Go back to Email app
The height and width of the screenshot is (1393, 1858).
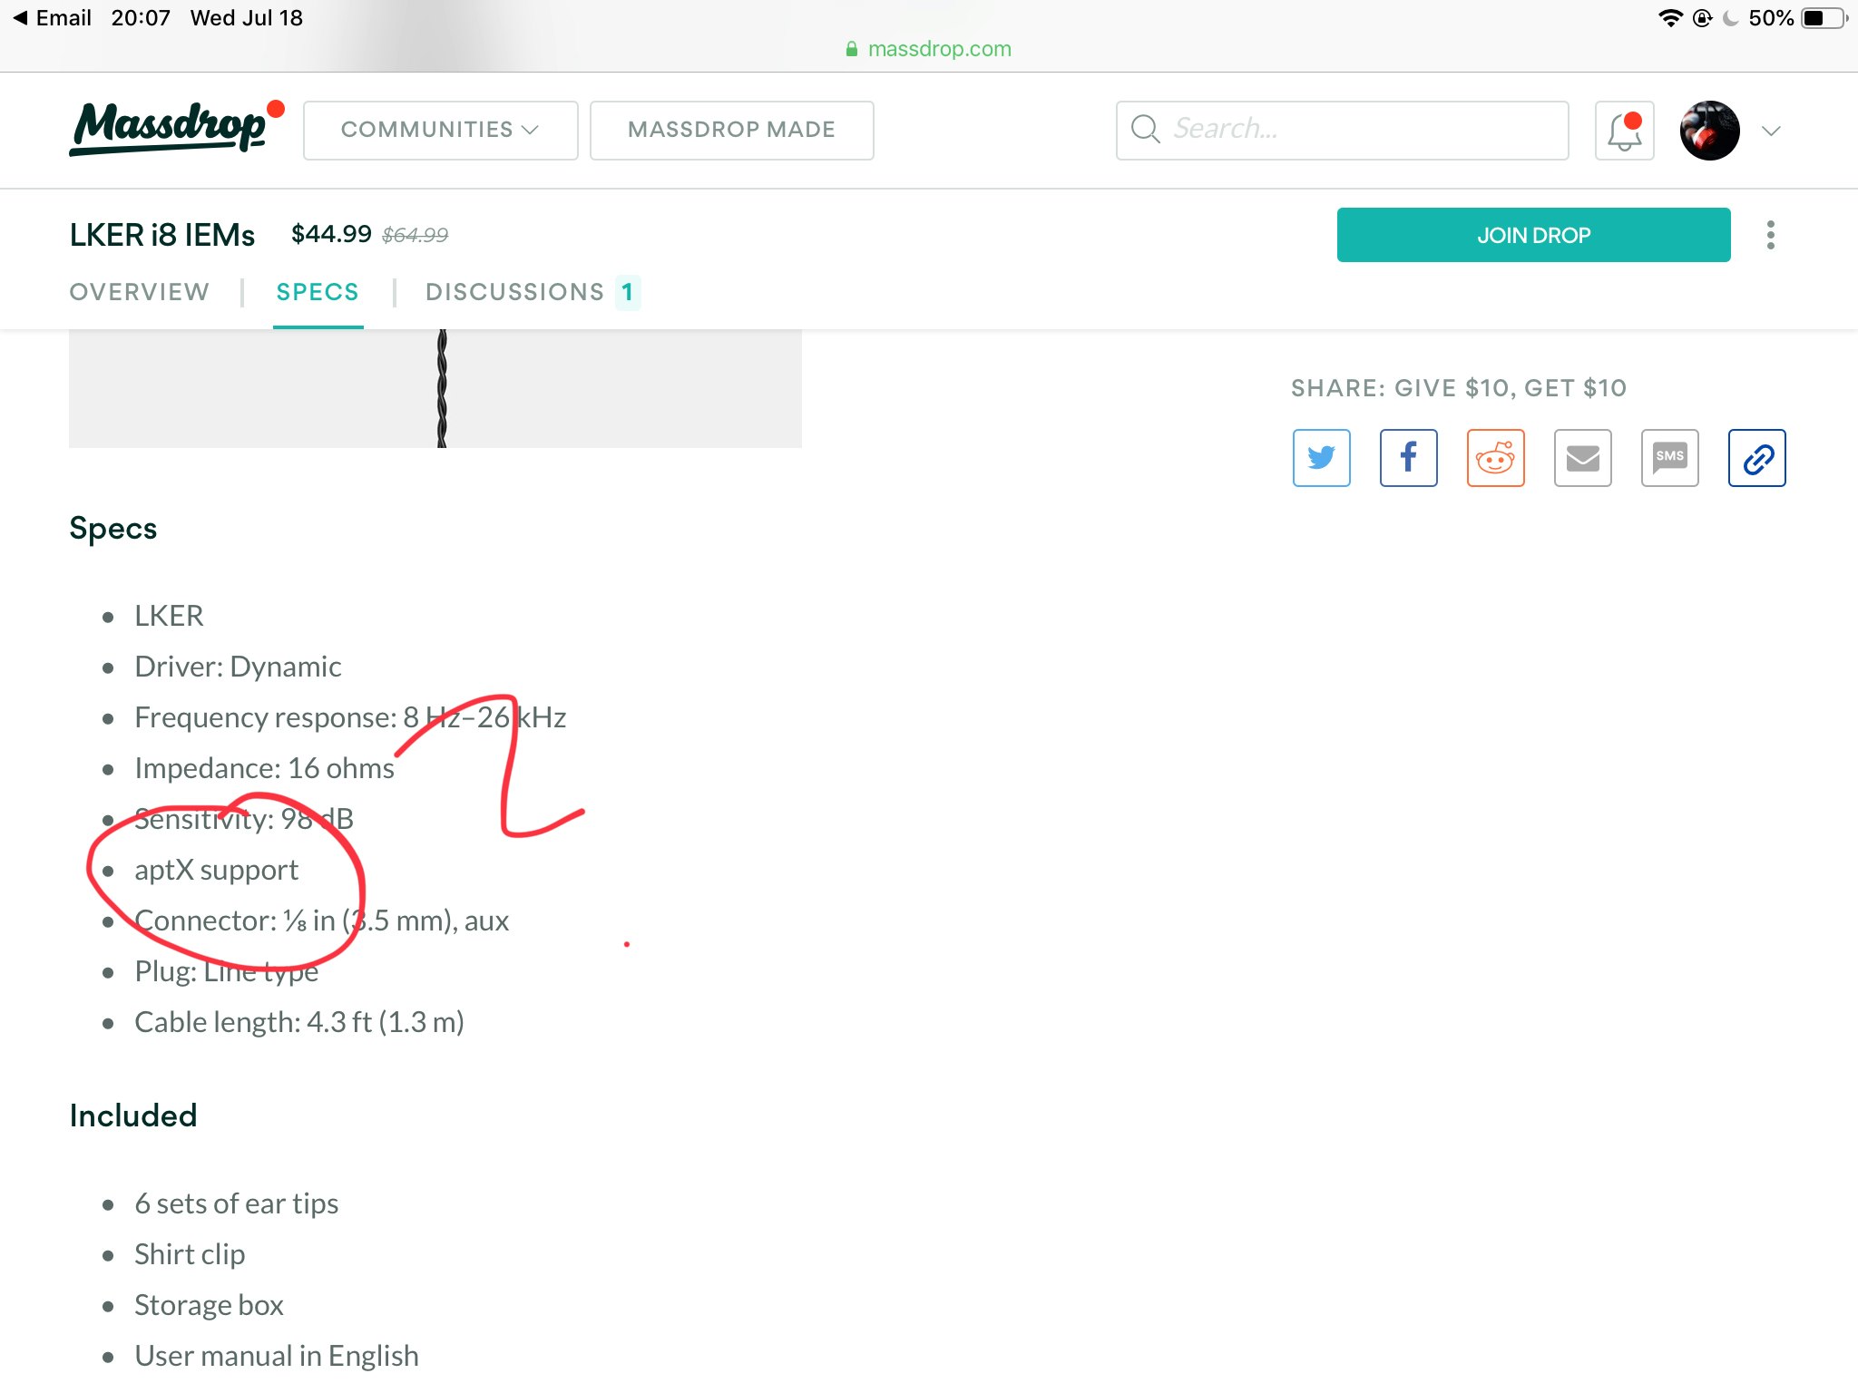coord(53,18)
